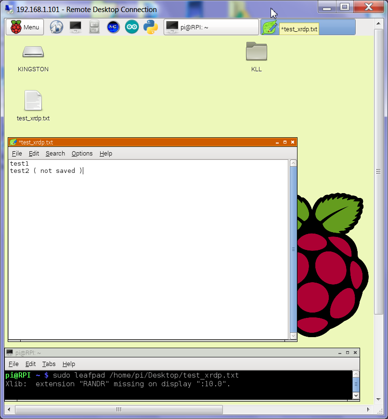The image size is (388, 419).
Task: Click the Leafpad scrollbar down arrow
Action: pos(293,336)
